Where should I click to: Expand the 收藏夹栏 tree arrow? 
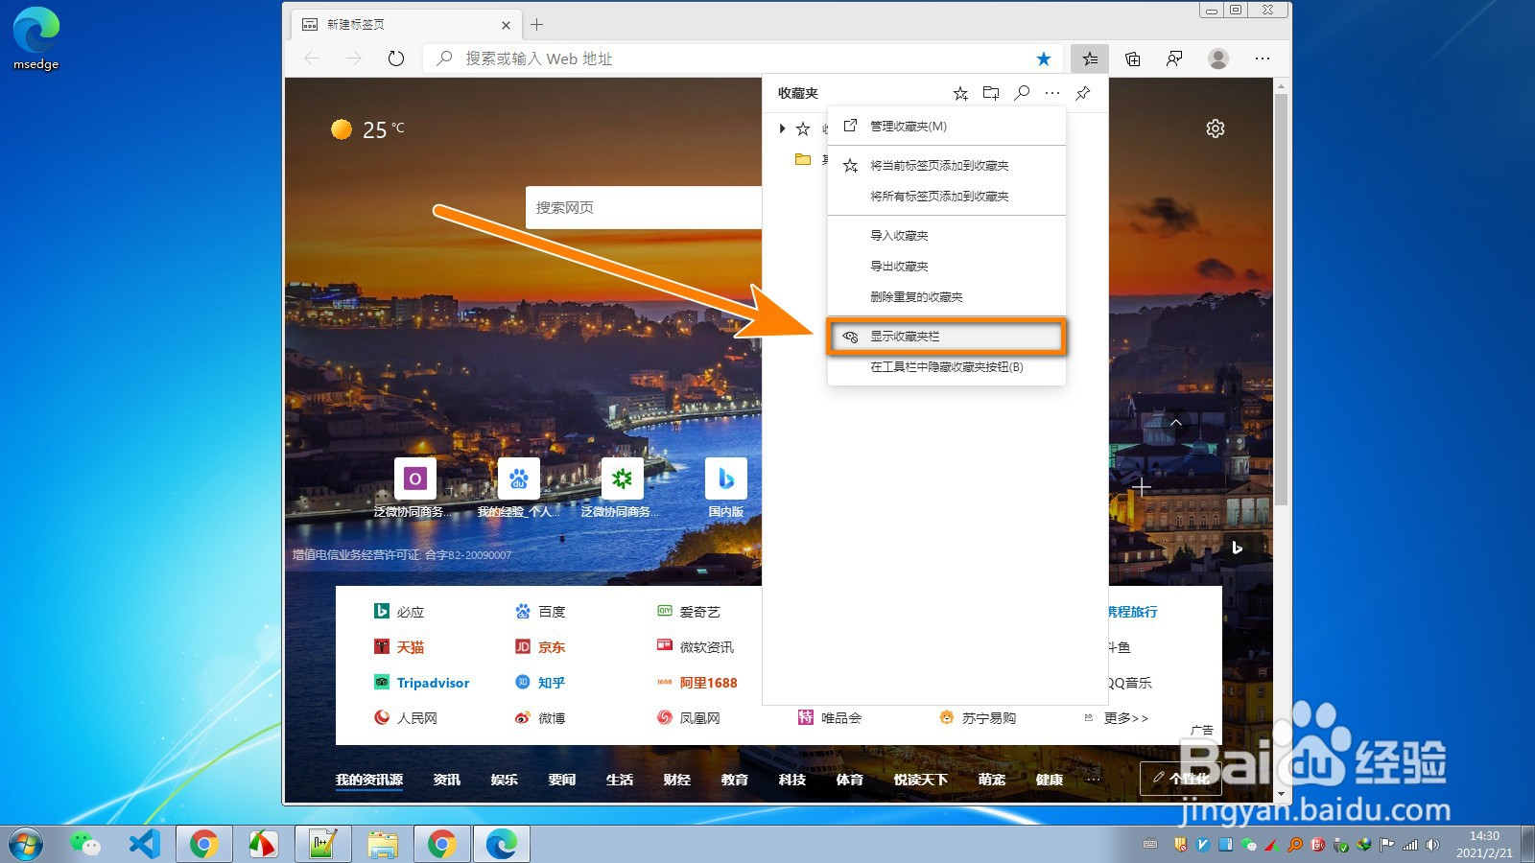coord(780,128)
